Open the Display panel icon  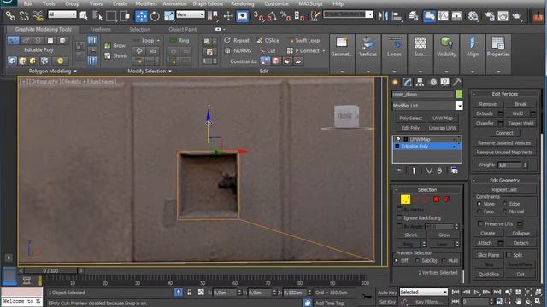point(444,82)
